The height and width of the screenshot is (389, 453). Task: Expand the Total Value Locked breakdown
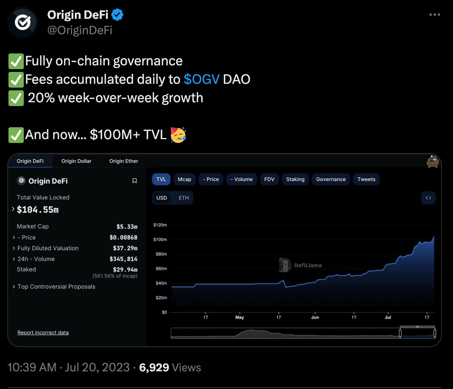[13, 209]
